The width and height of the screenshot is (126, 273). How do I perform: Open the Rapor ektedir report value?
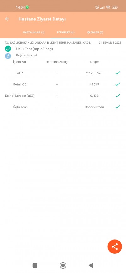click(94, 107)
